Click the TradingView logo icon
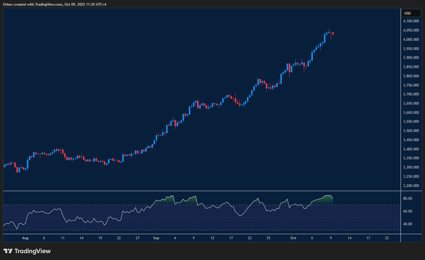 click(8, 251)
